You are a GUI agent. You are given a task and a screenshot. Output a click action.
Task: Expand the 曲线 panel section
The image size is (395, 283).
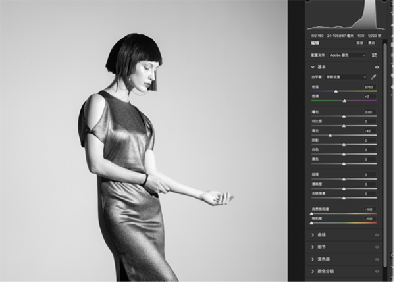coord(313,234)
